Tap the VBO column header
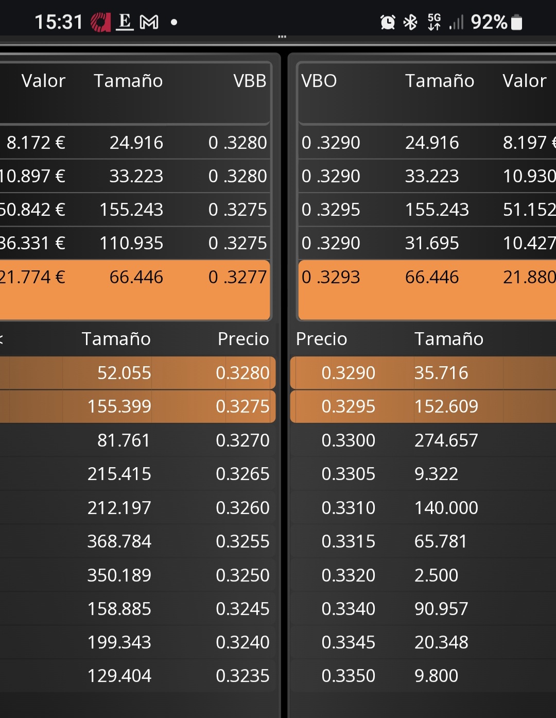556x718 pixels. point(319,81)
